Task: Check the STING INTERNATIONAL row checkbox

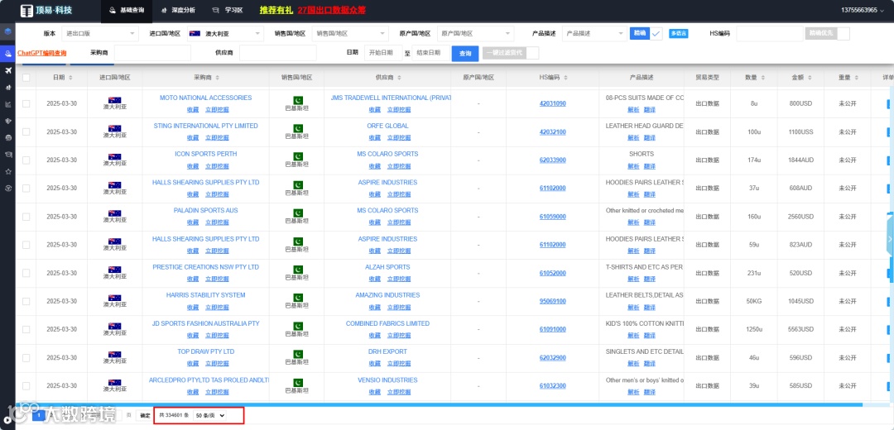Action: coord(26,131)
